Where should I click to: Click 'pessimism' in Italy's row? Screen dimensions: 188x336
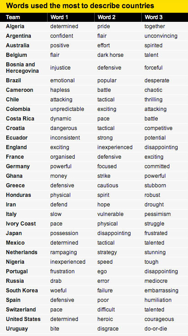click(158, 214)
